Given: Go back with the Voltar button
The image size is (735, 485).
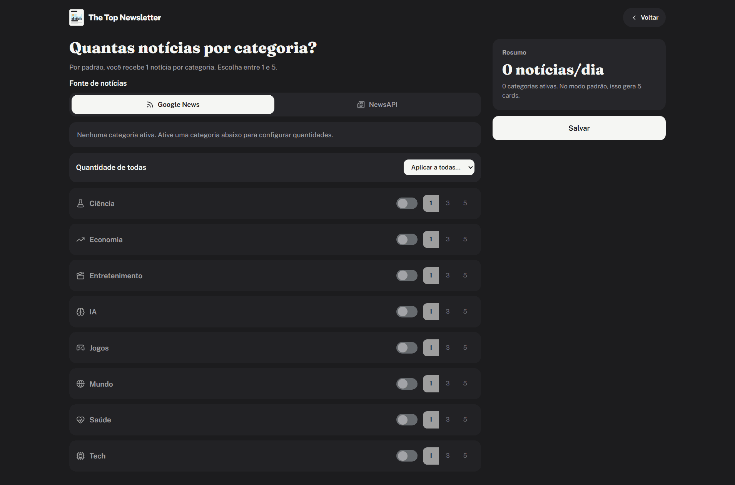Looking at the screenshot, I should (645, 18).
